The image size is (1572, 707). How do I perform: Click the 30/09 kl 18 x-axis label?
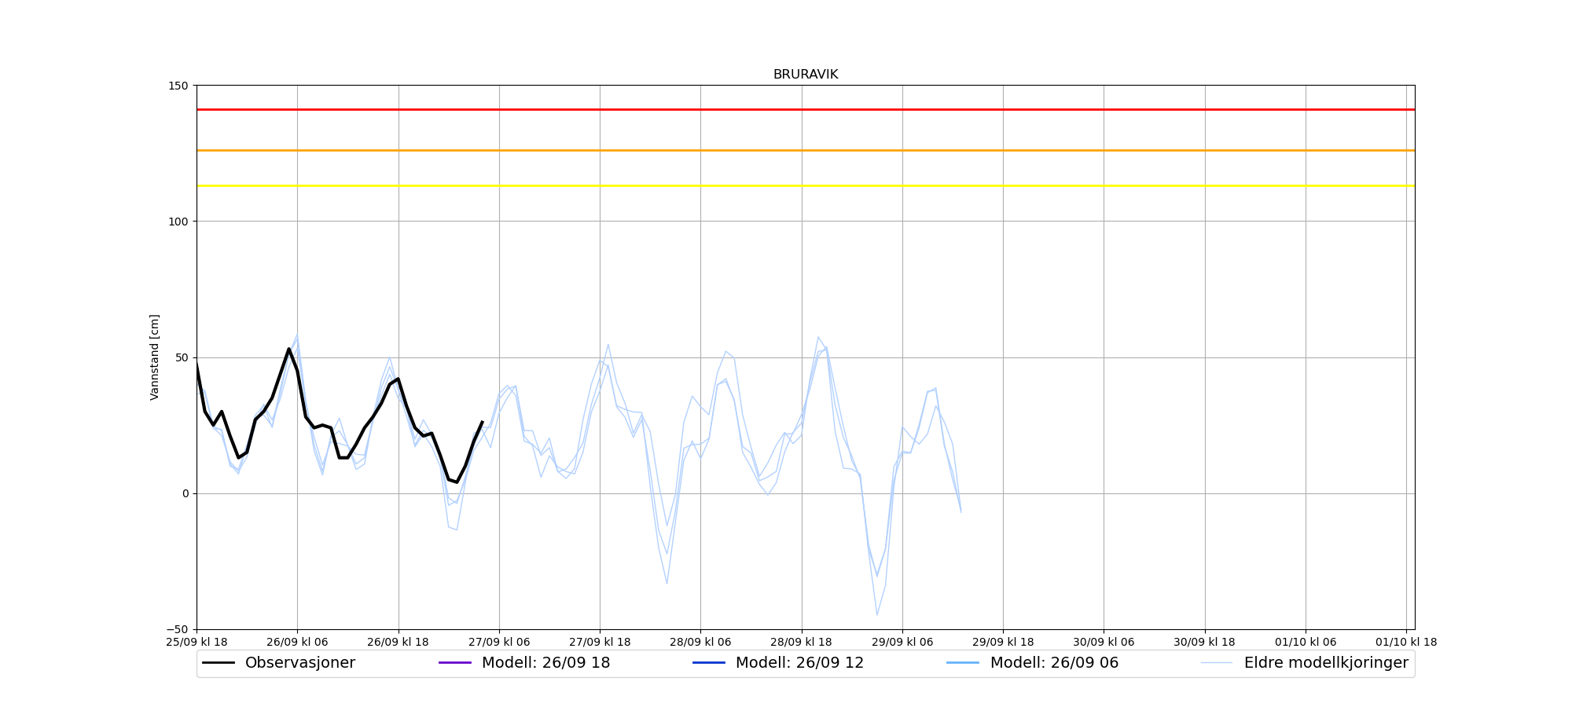pos(1205,642)
